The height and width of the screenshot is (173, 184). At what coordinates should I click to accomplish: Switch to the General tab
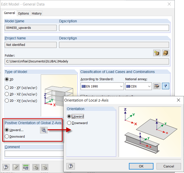coord(10,13)
